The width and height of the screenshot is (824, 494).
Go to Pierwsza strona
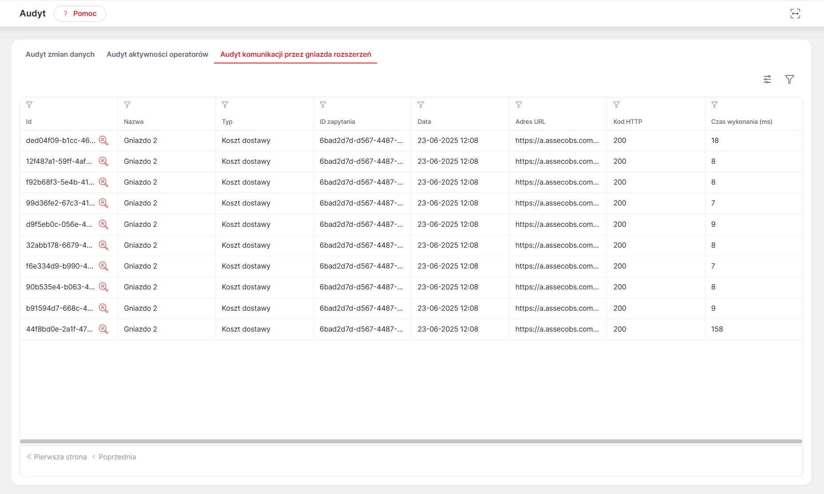pos(56,457)
